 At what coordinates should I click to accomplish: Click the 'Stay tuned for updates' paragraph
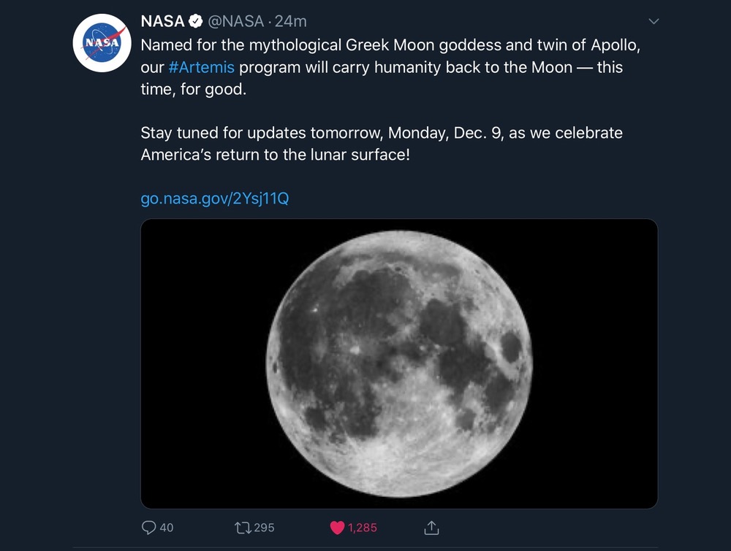click(380, 145)
